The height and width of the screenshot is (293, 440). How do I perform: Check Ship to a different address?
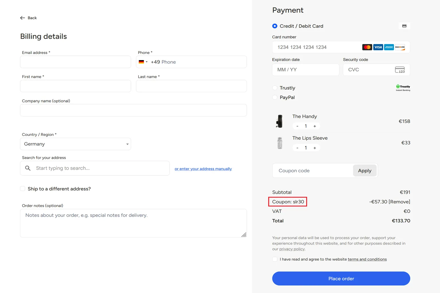click(23, 189)
